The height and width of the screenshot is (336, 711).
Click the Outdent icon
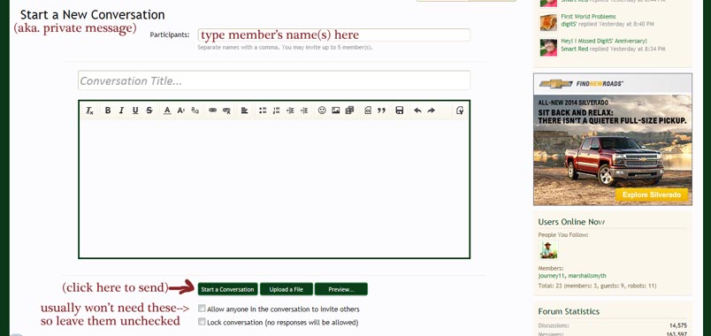290,111
